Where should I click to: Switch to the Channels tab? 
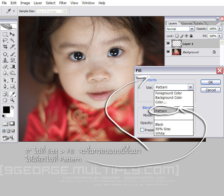coord(186,23)
